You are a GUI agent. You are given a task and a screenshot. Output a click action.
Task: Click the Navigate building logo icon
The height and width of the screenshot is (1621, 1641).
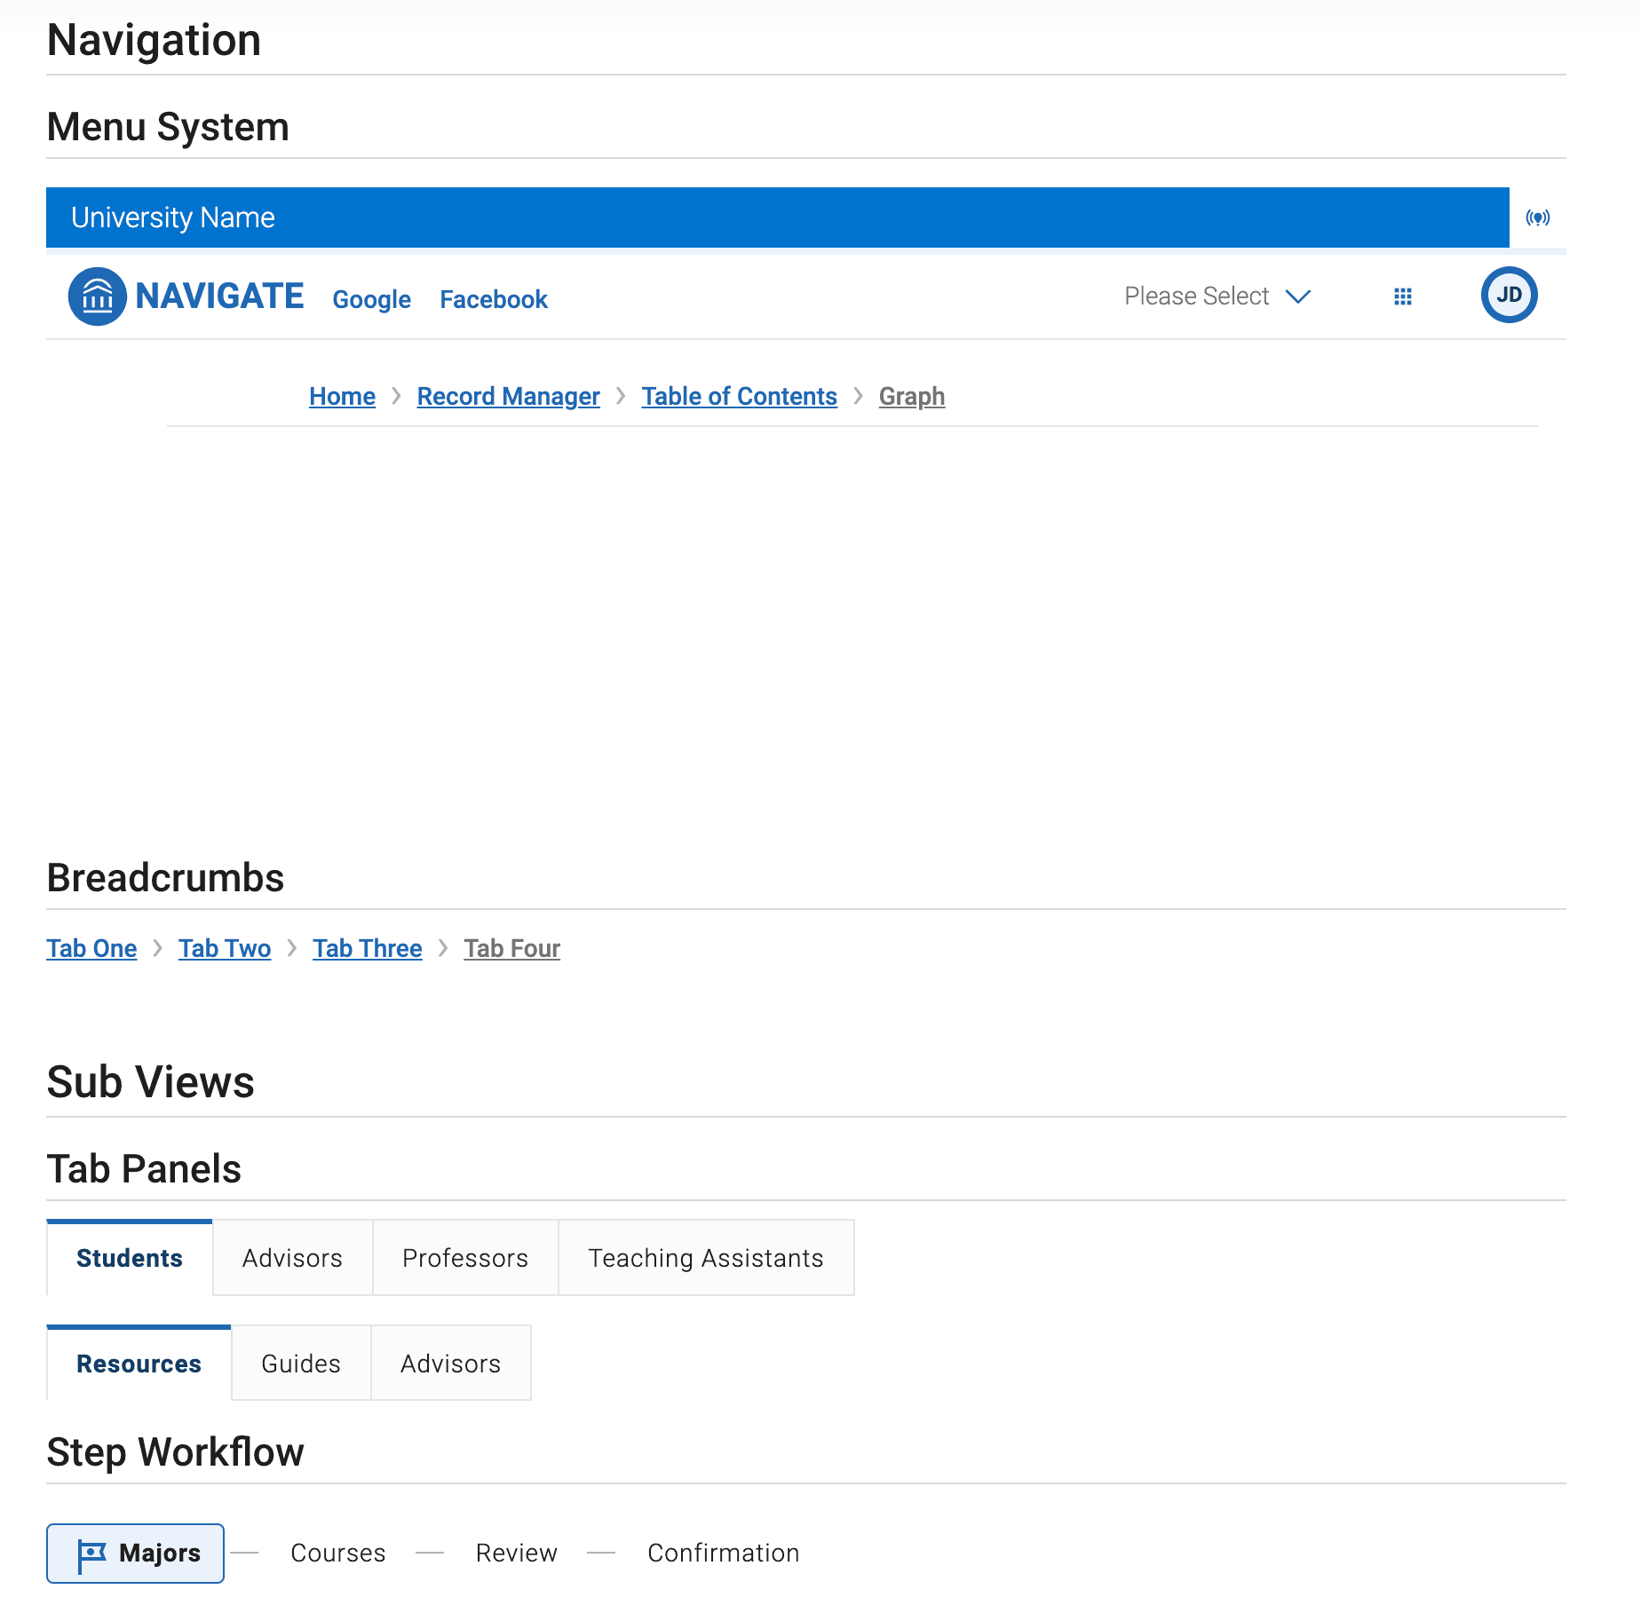(x=97, y=297)
